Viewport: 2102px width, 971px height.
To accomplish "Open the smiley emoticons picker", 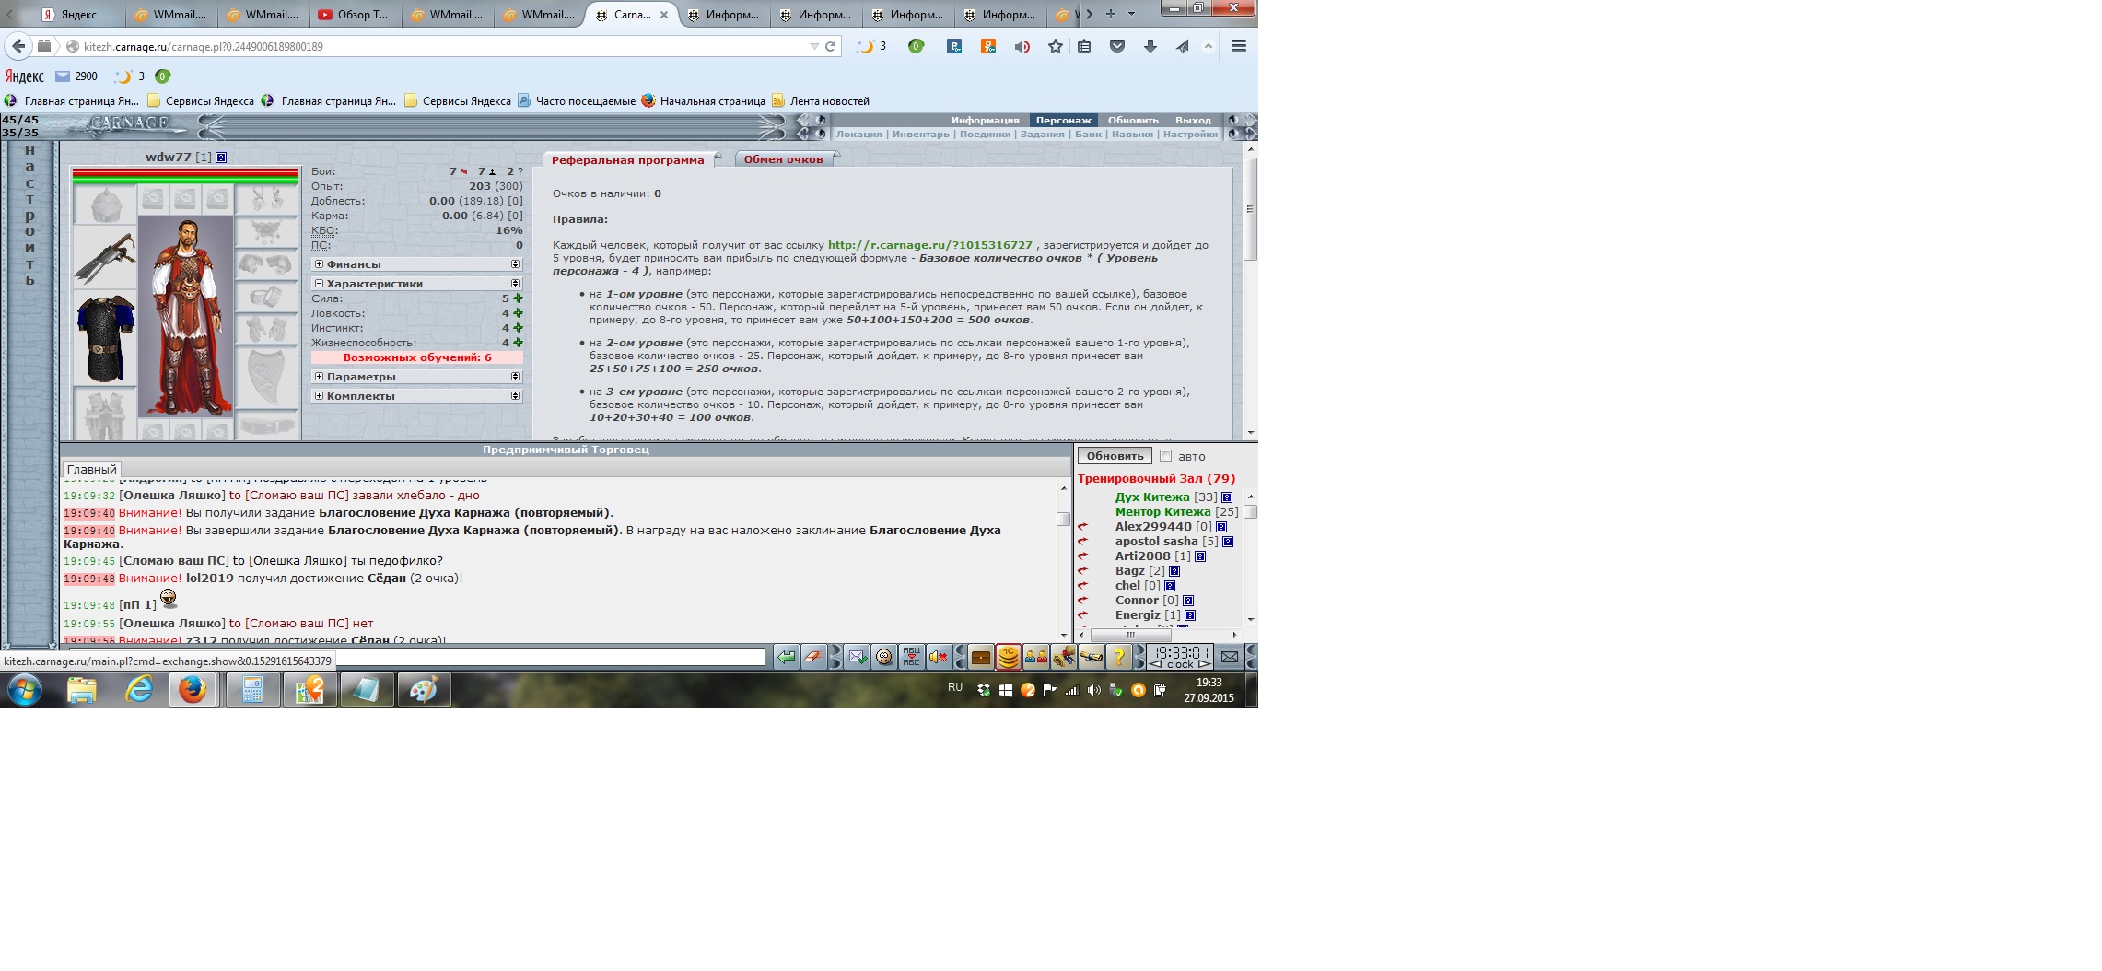I will pos(884,657).
